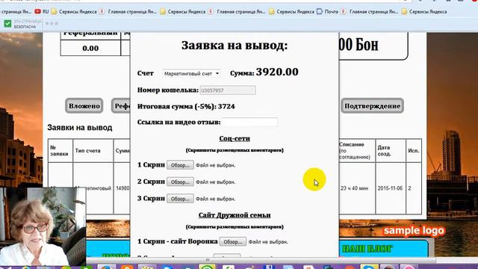Click the date cell 2015-11-06
The height and width of the screenshot is (269, 478).
click(x=390, y=188)
